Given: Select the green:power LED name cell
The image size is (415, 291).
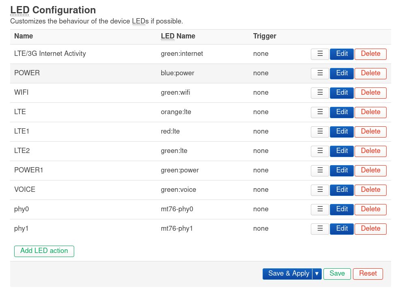Looking at the screenshot, I should pyautogui.click(x=180, y=170).
